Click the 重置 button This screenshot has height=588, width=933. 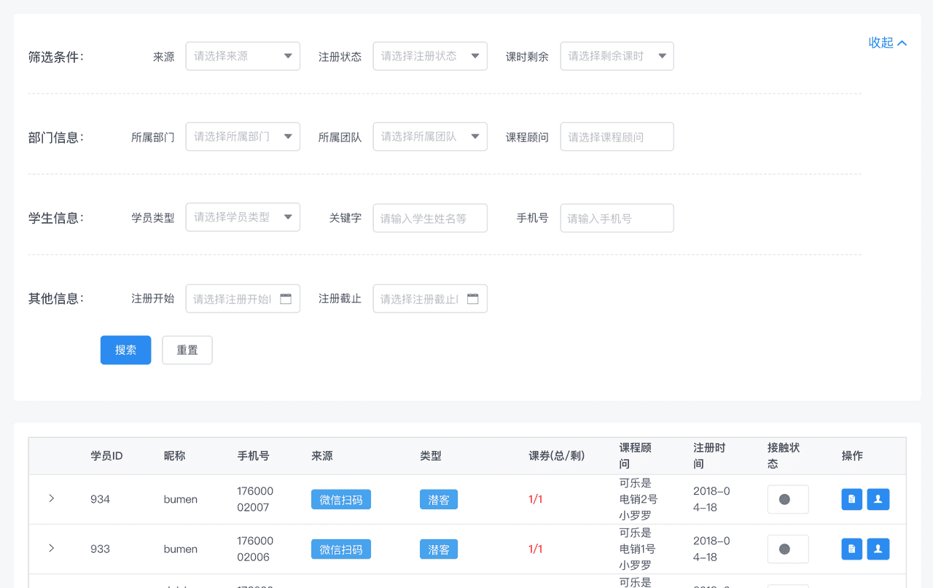click(x=187, y=350)
